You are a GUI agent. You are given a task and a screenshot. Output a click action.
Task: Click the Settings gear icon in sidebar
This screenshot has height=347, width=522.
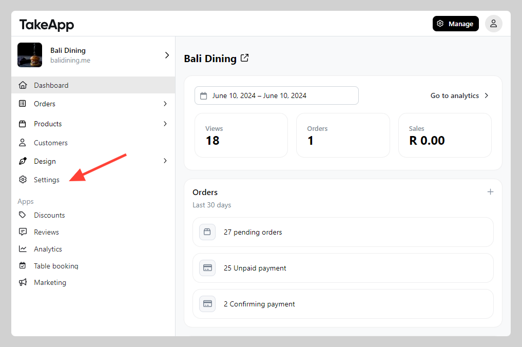(23, 180)
